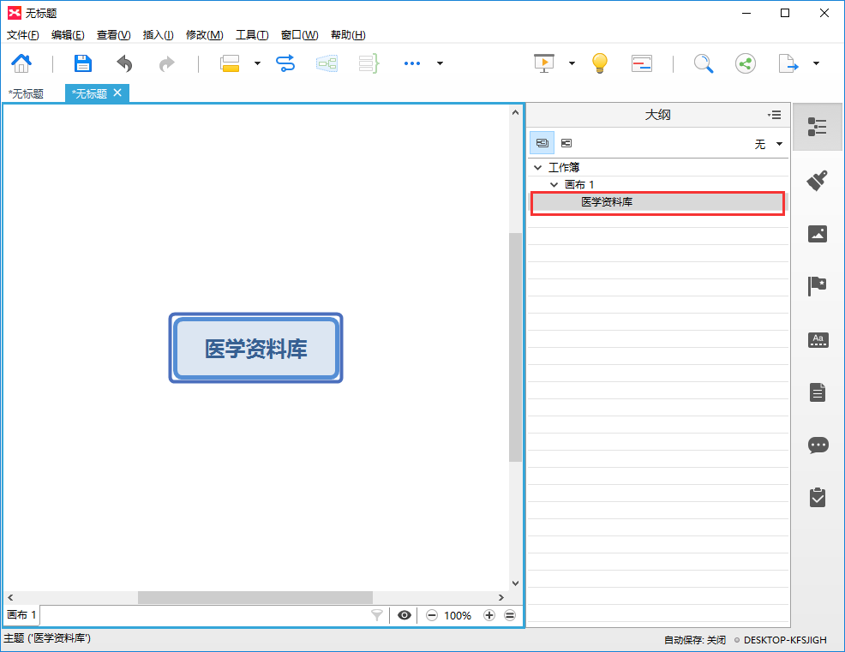The height and width of the screenshot is (652, 845).
Task: Open the Notes document sidebar icon
Action: click(x=818, y=392)
